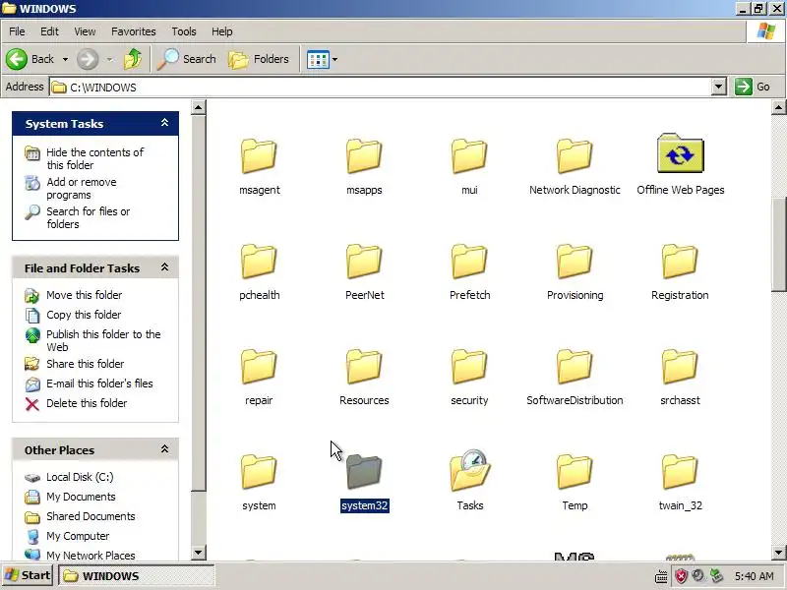Collapse the Other Places panel
The height and width of the screenshot is (590, 787).
click(164, 449)
